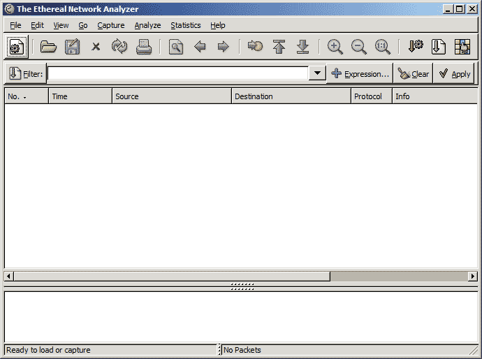Maximize the Ethereal window
Image resolution: width=482 pixels, height=359 pixels.
[x=459, y=9]
